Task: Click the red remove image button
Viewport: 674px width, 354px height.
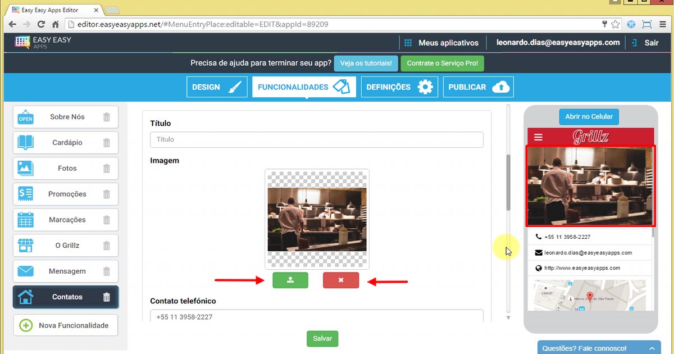Action: tap(340, 280)
